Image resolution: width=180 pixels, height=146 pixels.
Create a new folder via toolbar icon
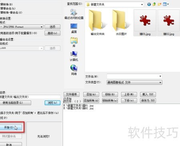[x=160, y=4]
